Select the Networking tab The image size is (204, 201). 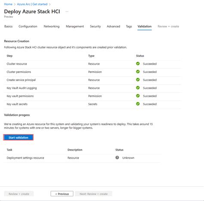(52, 26)
